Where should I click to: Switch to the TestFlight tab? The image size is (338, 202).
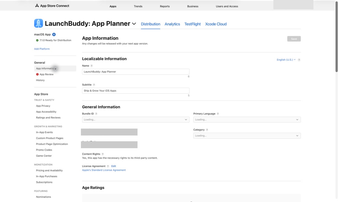[x=192, y=24]
